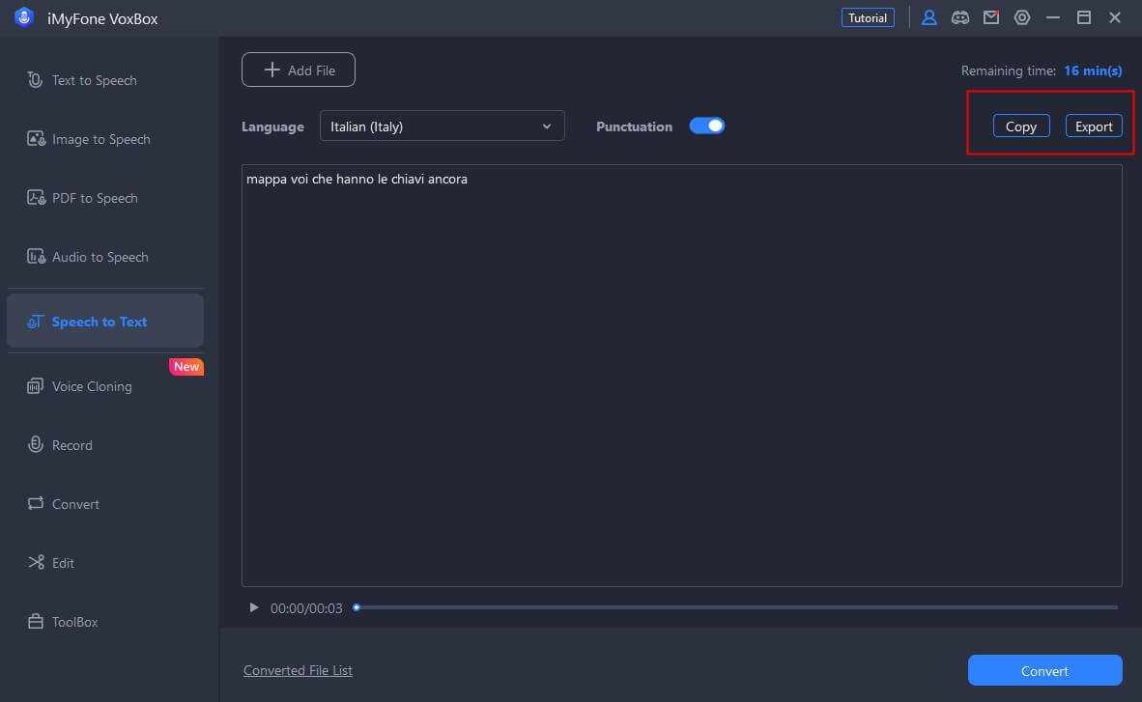Click the text 'mappa voi che hanno le chiavi ancora'
The image size is (1142, 702).
357,180
